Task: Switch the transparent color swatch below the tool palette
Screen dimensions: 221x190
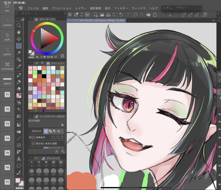Action: click(x=20, y=188)
